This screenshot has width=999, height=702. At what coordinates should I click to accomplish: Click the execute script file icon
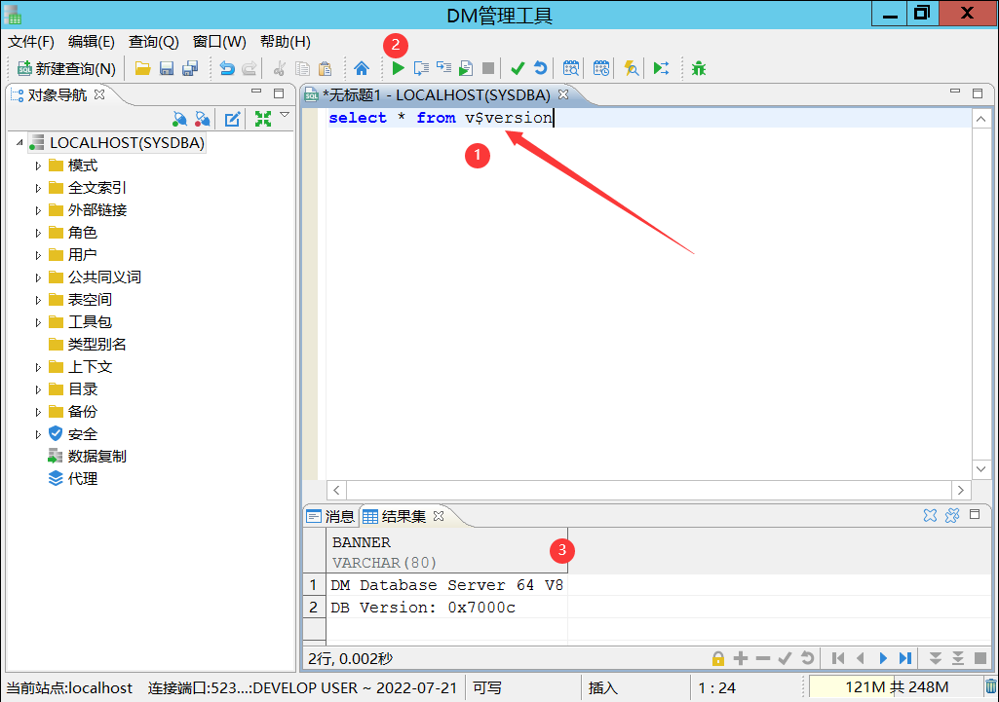tap(466, 68)
